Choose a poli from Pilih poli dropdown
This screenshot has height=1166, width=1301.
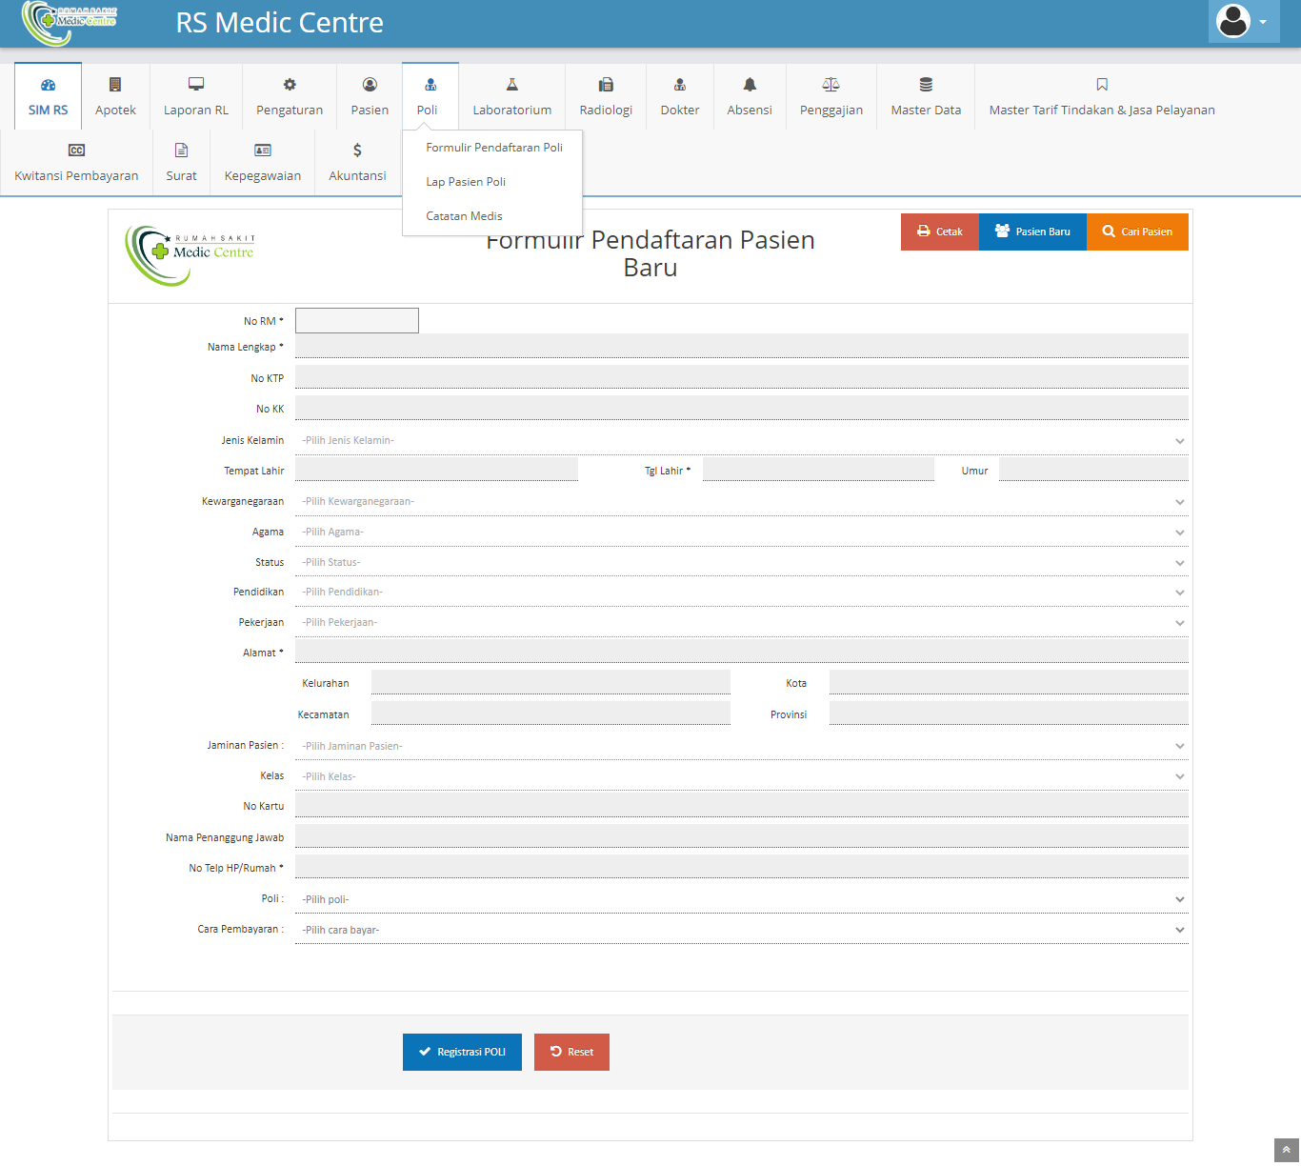click(741, 899)
